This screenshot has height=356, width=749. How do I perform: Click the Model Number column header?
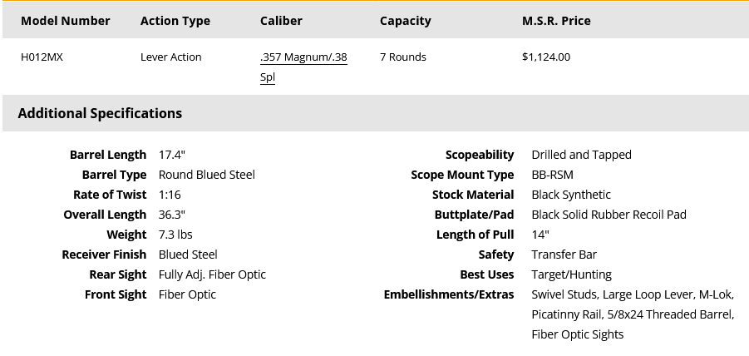[66, 21]
